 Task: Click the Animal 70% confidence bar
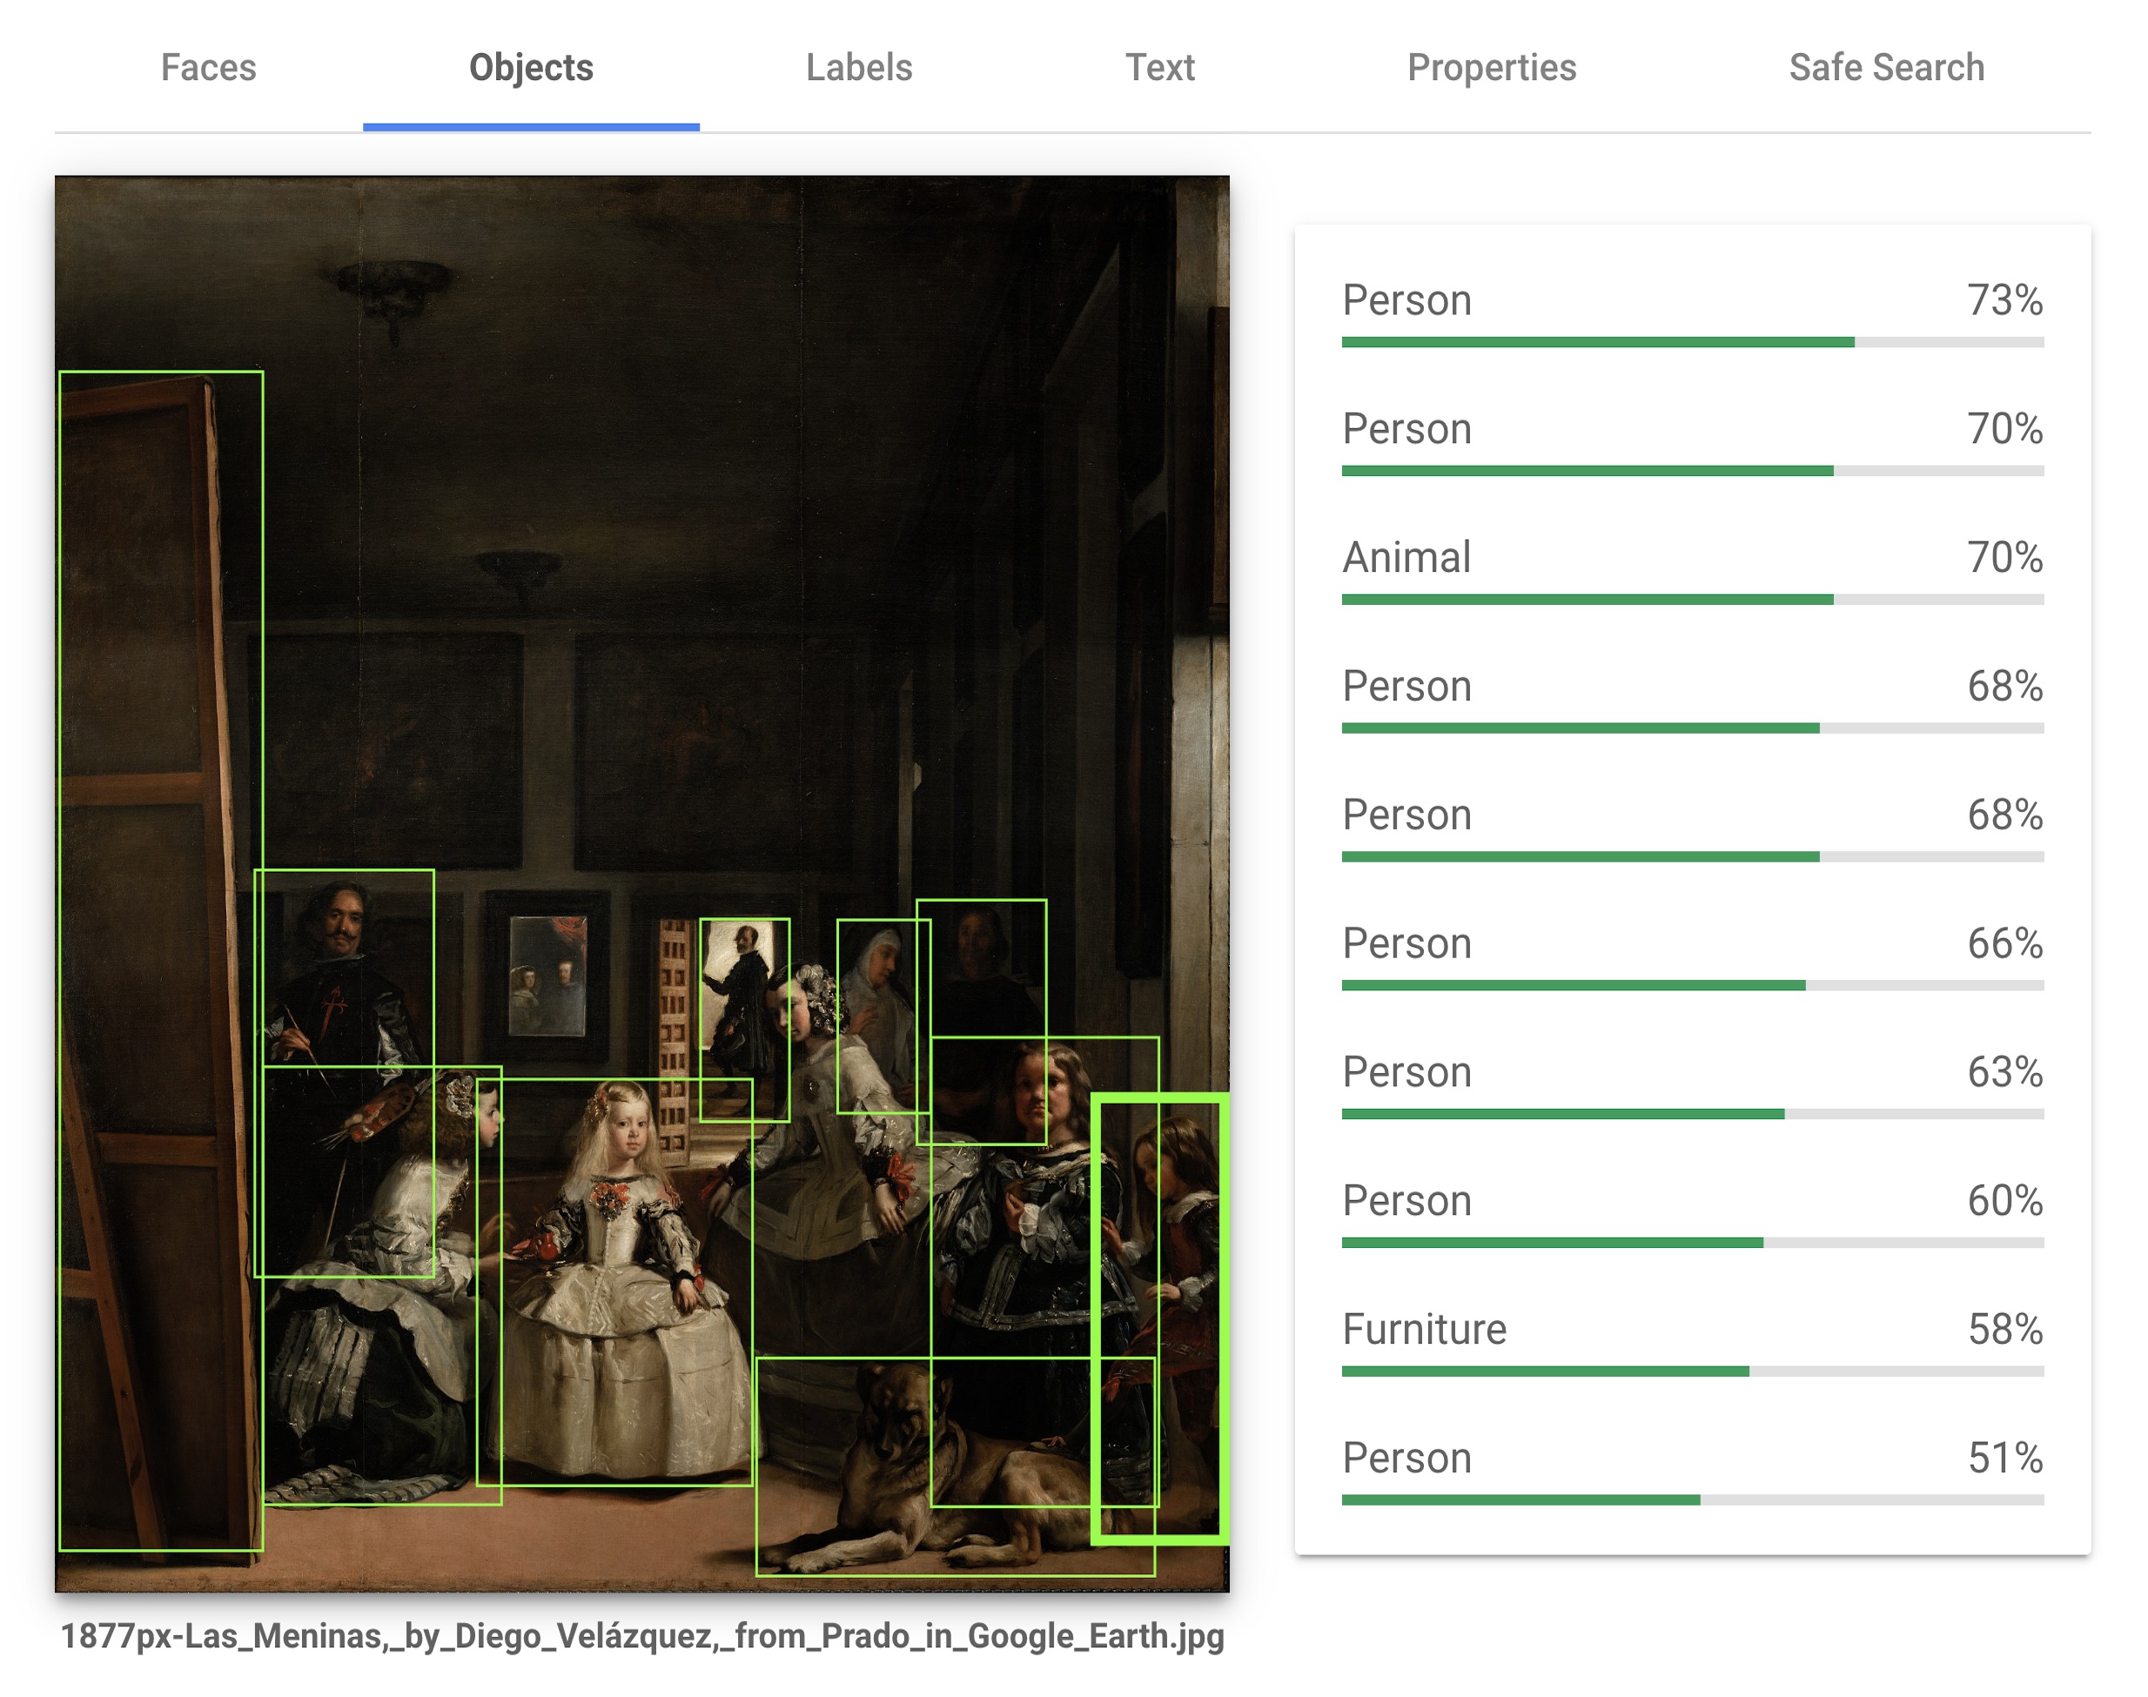(1692, 599)
